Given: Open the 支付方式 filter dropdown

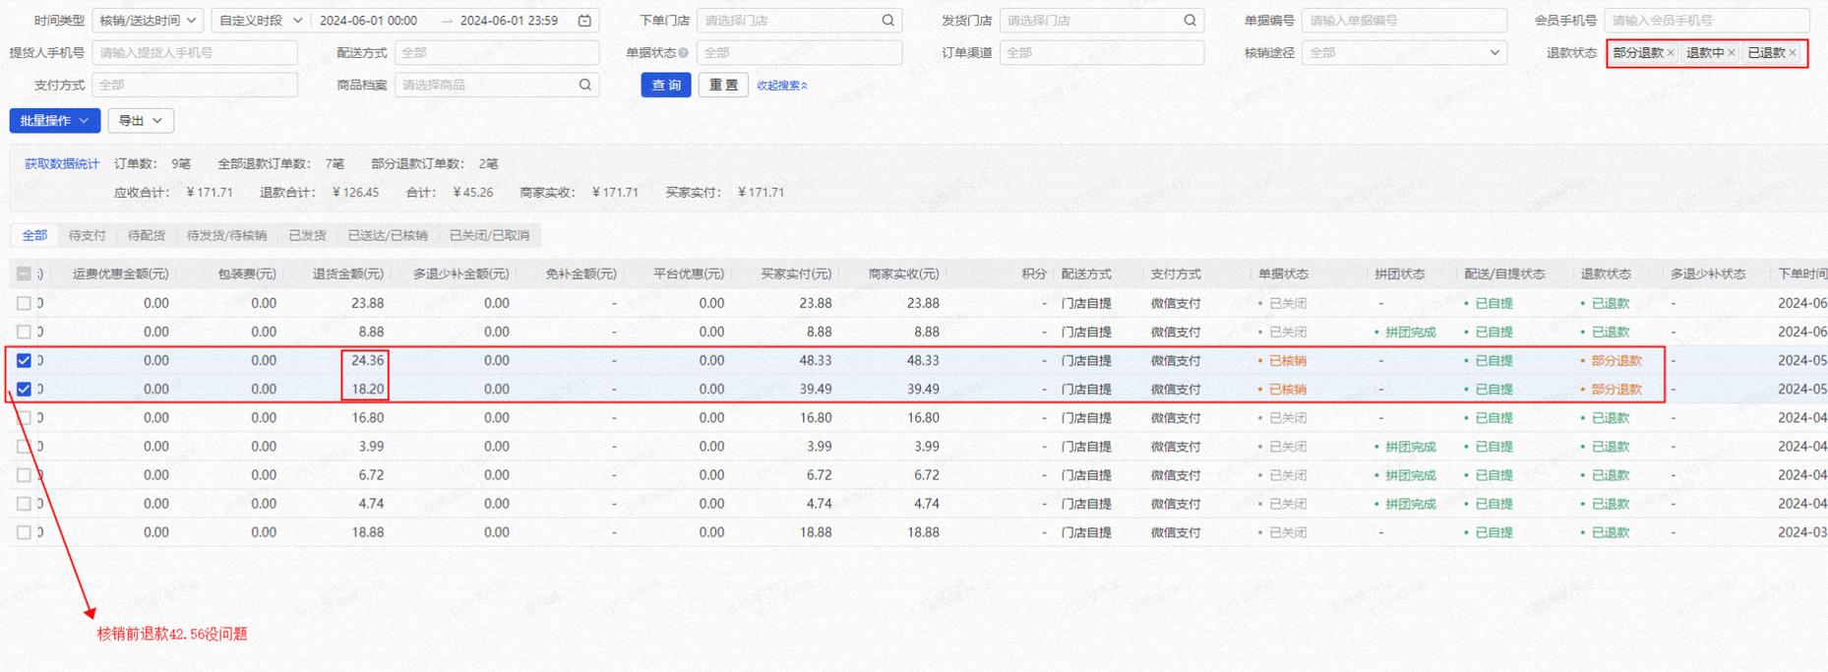Looking at the screenshot, I should (195, 86).
